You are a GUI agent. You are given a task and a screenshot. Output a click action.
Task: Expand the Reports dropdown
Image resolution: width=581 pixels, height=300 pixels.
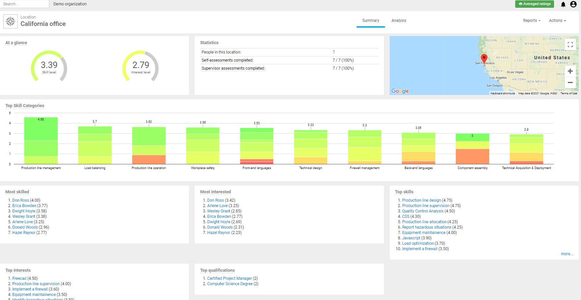531,21
